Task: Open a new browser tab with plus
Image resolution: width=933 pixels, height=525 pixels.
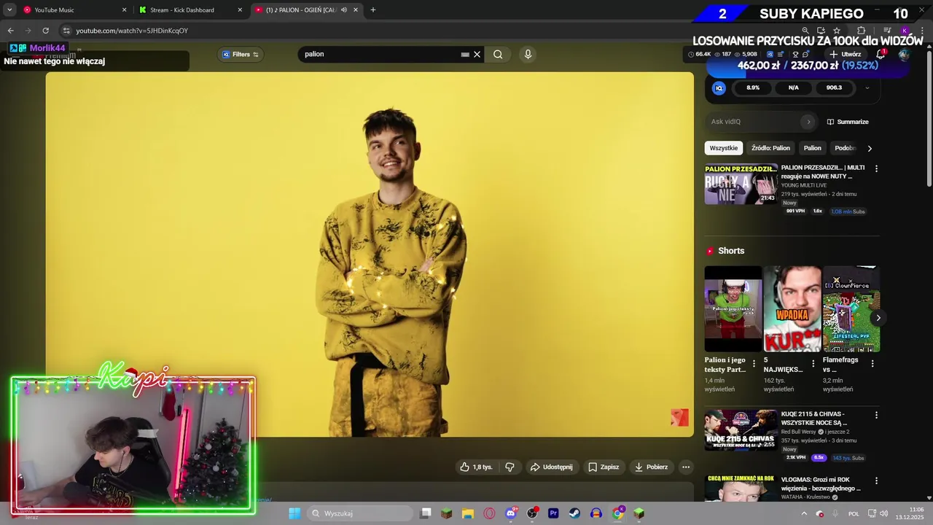Action: click(373, 10)
